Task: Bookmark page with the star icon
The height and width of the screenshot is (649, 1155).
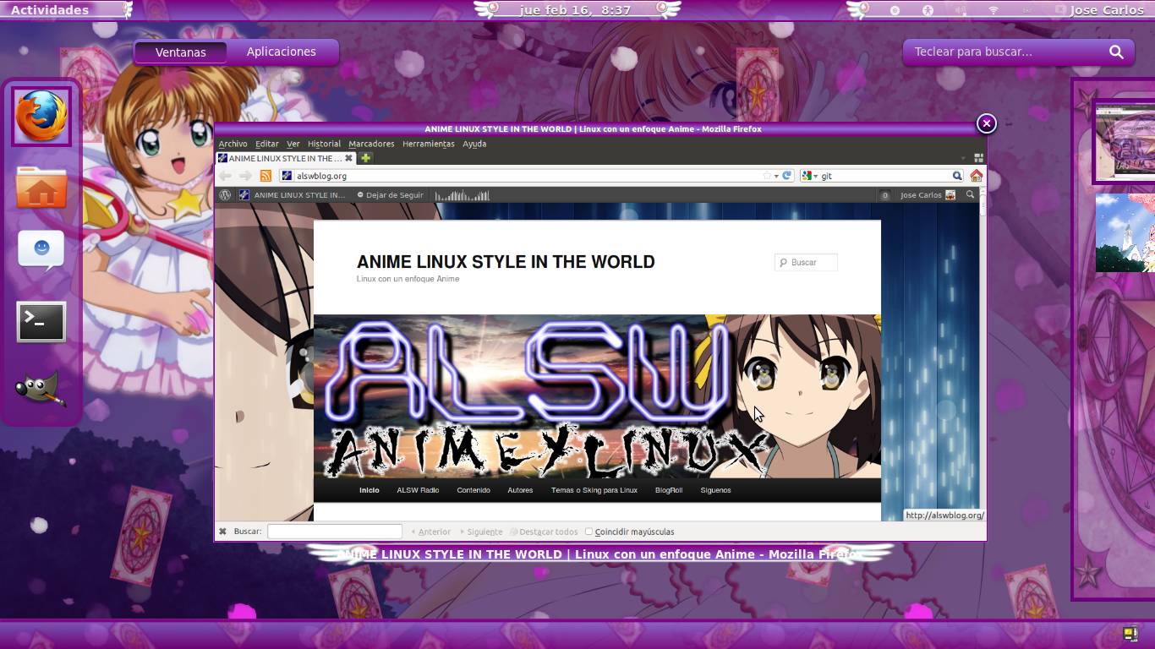Action: [x=767, y=176]
